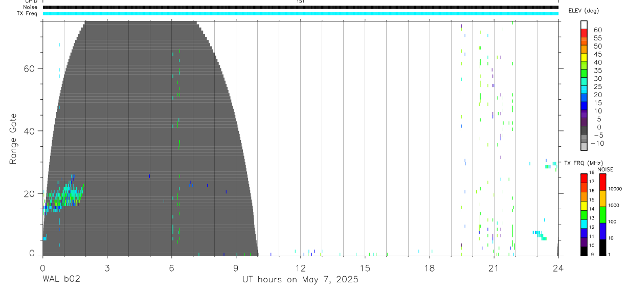Image resolution: width=628 pixels, height=290 pixels.
Task: Click the cyan TX Freq strip above the plot
Action: (300, 13)
